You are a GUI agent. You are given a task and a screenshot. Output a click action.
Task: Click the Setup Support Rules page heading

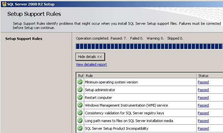tap(34, 14)
